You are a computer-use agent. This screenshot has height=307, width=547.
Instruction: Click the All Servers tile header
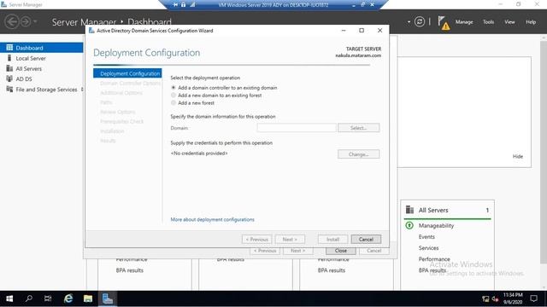[447, 210]
